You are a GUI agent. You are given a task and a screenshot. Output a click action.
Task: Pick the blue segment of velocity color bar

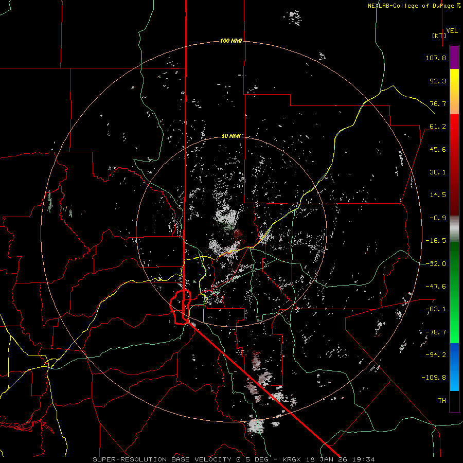[454, 367]
